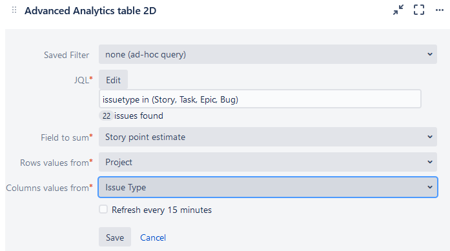Expand the Issue Type columns dropdown

[x=268, y=187]
